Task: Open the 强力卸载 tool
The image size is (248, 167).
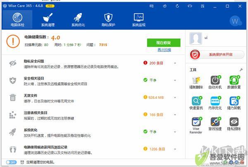Action: point(234,103)
